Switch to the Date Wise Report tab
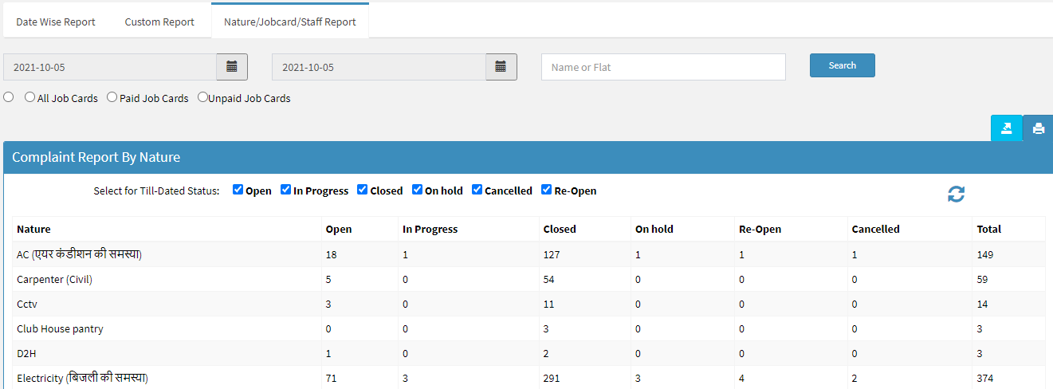The image size is (1053, 389). [x=56, y=22]
